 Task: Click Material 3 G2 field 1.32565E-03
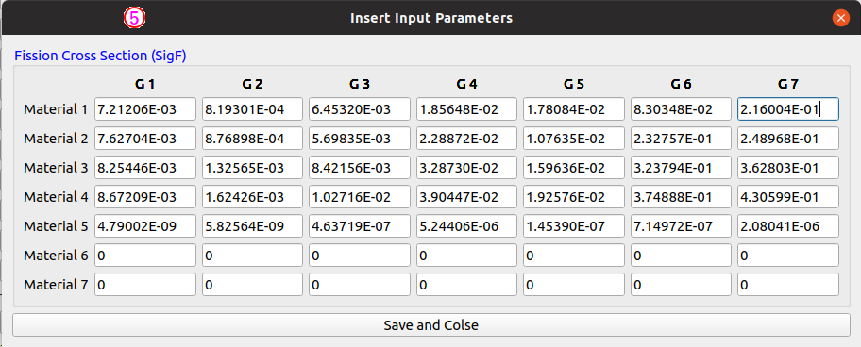tap(253, 168)
